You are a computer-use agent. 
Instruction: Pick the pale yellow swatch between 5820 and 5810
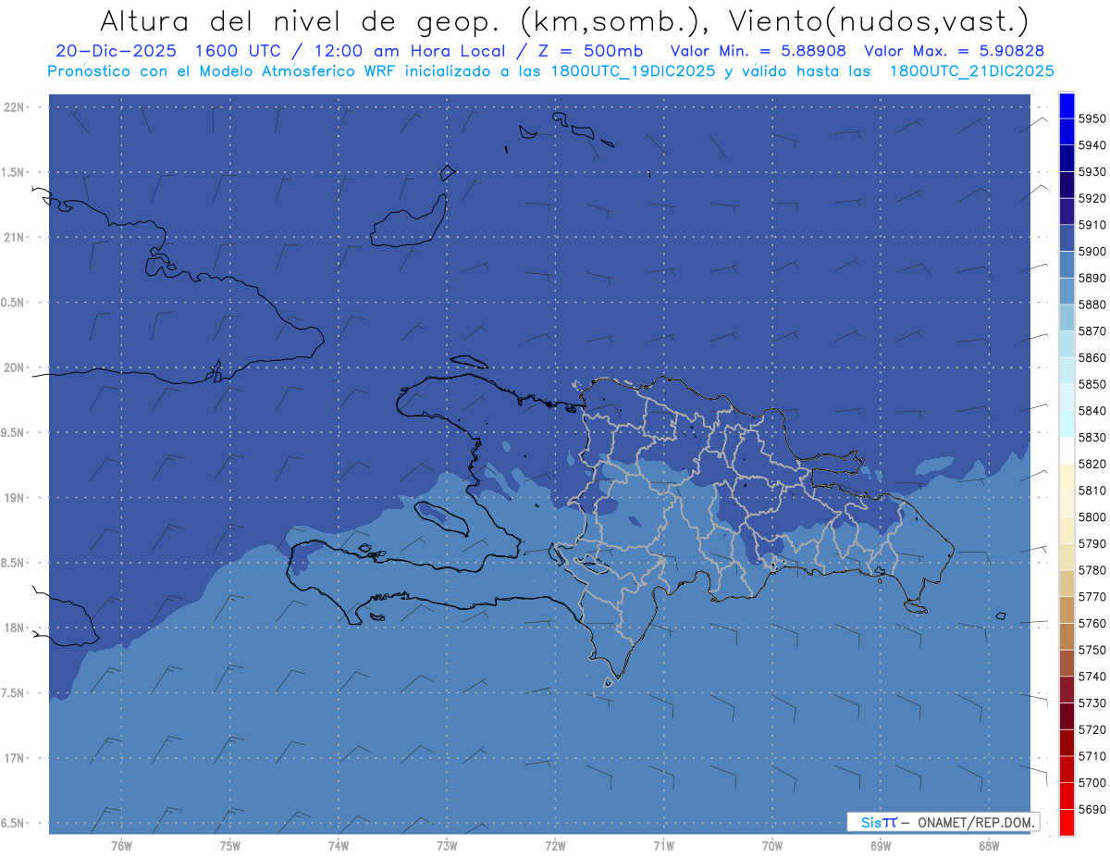[1067, 477]
